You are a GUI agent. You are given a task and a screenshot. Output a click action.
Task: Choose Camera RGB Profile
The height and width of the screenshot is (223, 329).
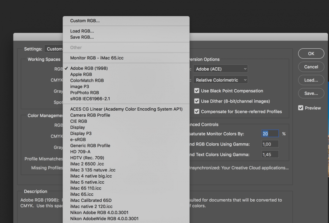[x=126, y=115]
